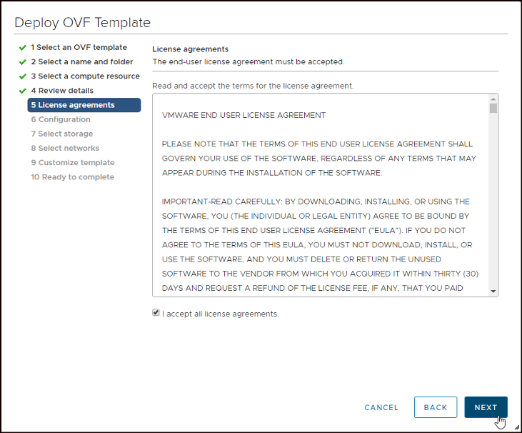The height and width of the screenshot is (433, 522).
Task: Cancel the Deploy OVF Template wizard
Action: pyautogui.click(x=381, y=407)
